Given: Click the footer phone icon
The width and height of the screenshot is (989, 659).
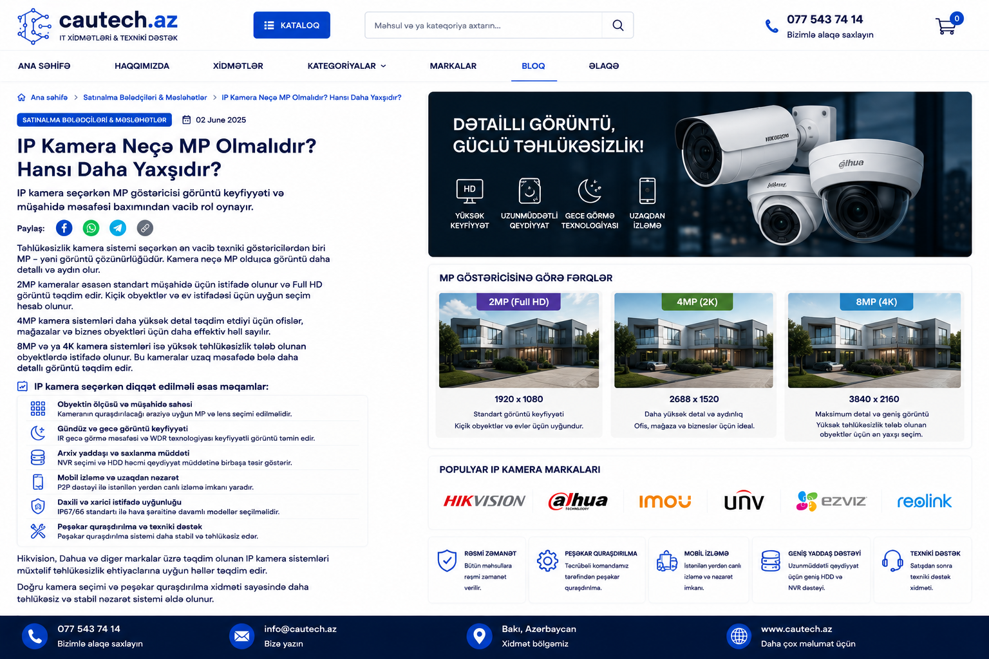Looking at the screenshot, I should click(35, 636).
